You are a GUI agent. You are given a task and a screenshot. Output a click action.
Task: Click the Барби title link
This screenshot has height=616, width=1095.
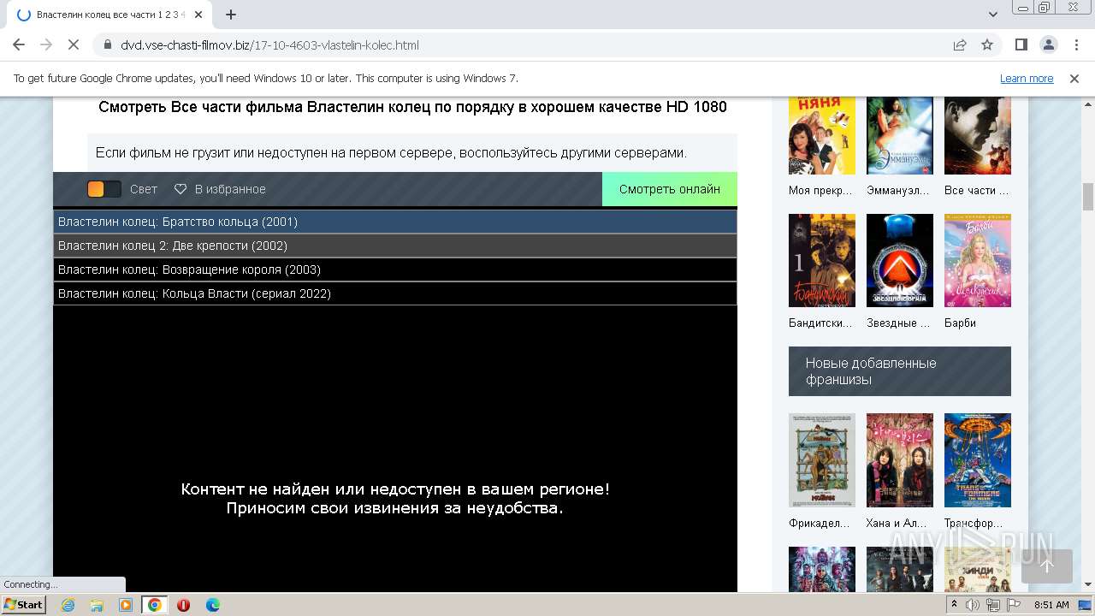(960, 323)
